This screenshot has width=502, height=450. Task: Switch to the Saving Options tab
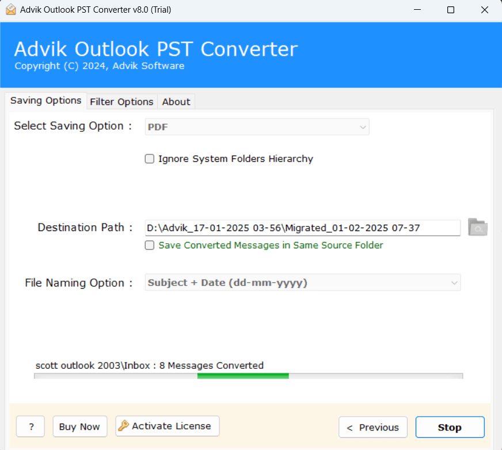[x=46, y=101]
